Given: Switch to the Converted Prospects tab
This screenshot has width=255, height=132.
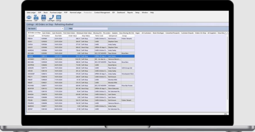Looking at the screenshot, I should click(x=172, y=33).
